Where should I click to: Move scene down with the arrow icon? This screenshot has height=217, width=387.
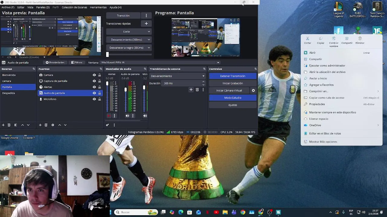28,125
